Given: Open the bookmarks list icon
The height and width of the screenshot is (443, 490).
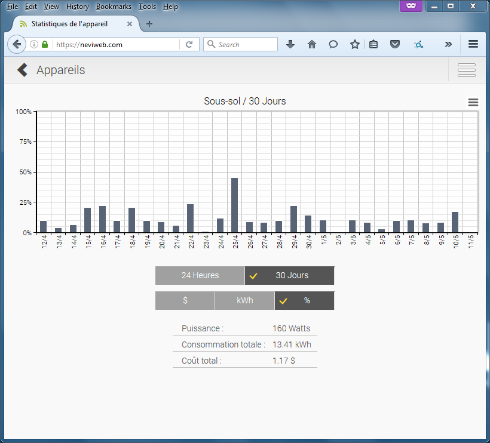Looking at the screenshot, I should coord(373,44).
